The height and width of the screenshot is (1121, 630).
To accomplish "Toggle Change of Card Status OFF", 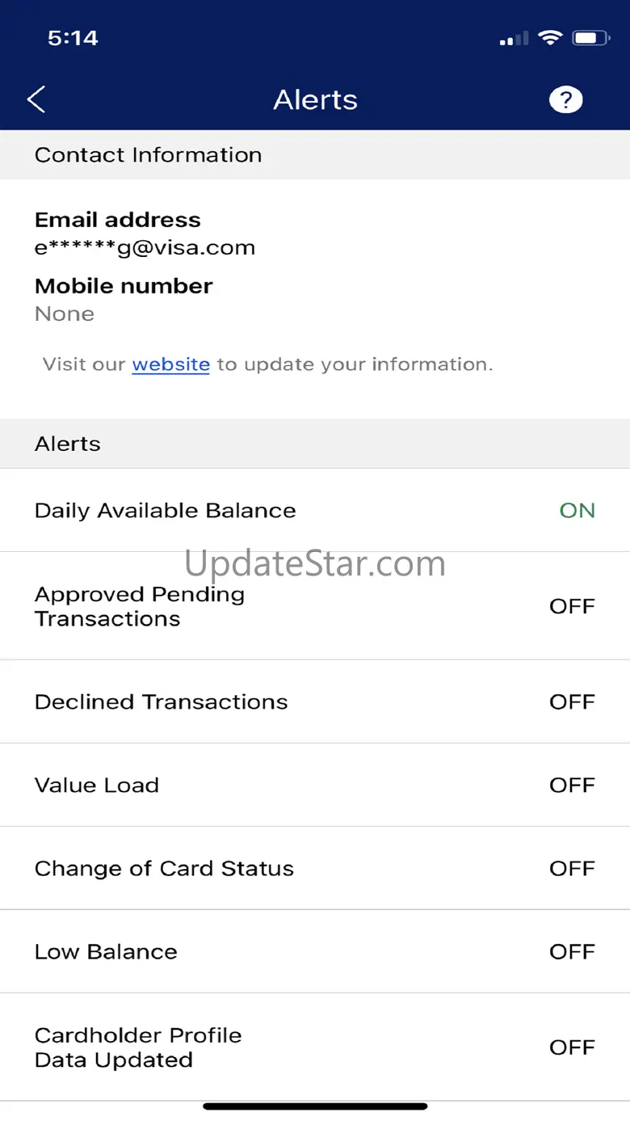I will pos(572,869).
